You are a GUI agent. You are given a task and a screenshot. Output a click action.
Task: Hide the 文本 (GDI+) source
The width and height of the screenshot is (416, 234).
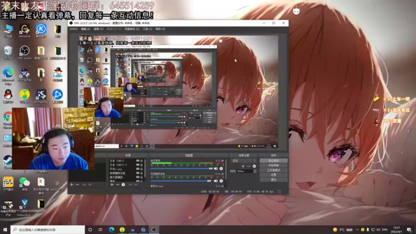138,161
